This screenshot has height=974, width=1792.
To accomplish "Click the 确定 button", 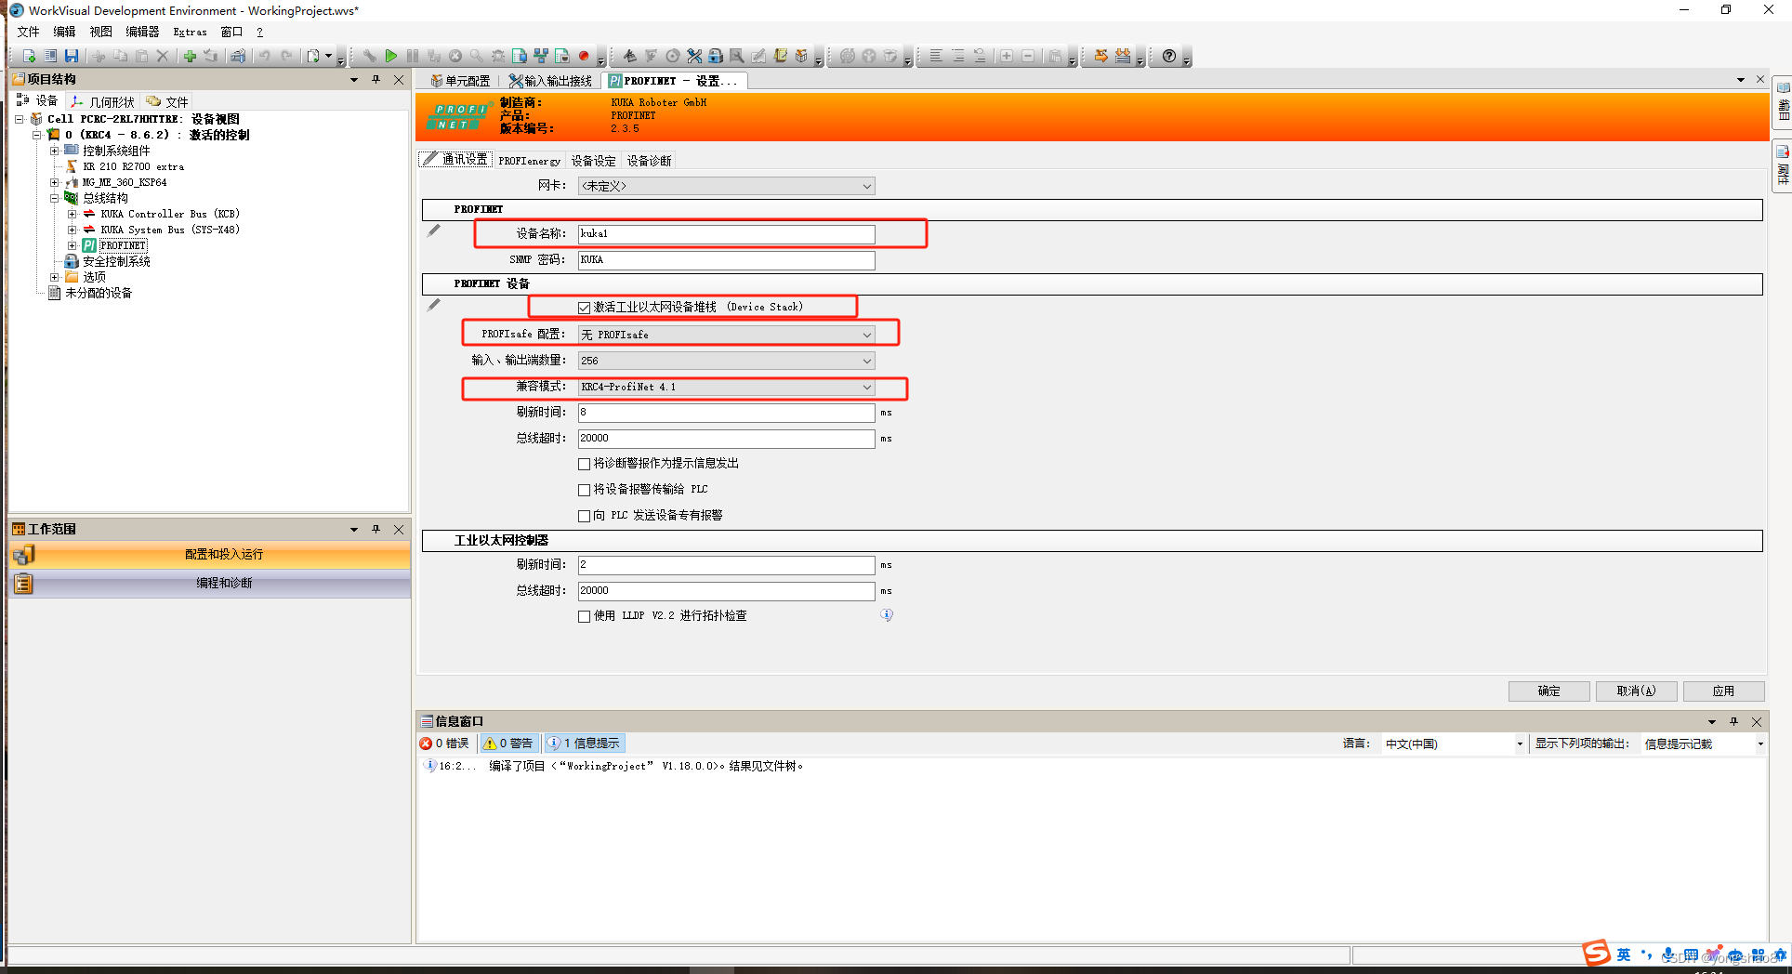I will pos(1548,691).
